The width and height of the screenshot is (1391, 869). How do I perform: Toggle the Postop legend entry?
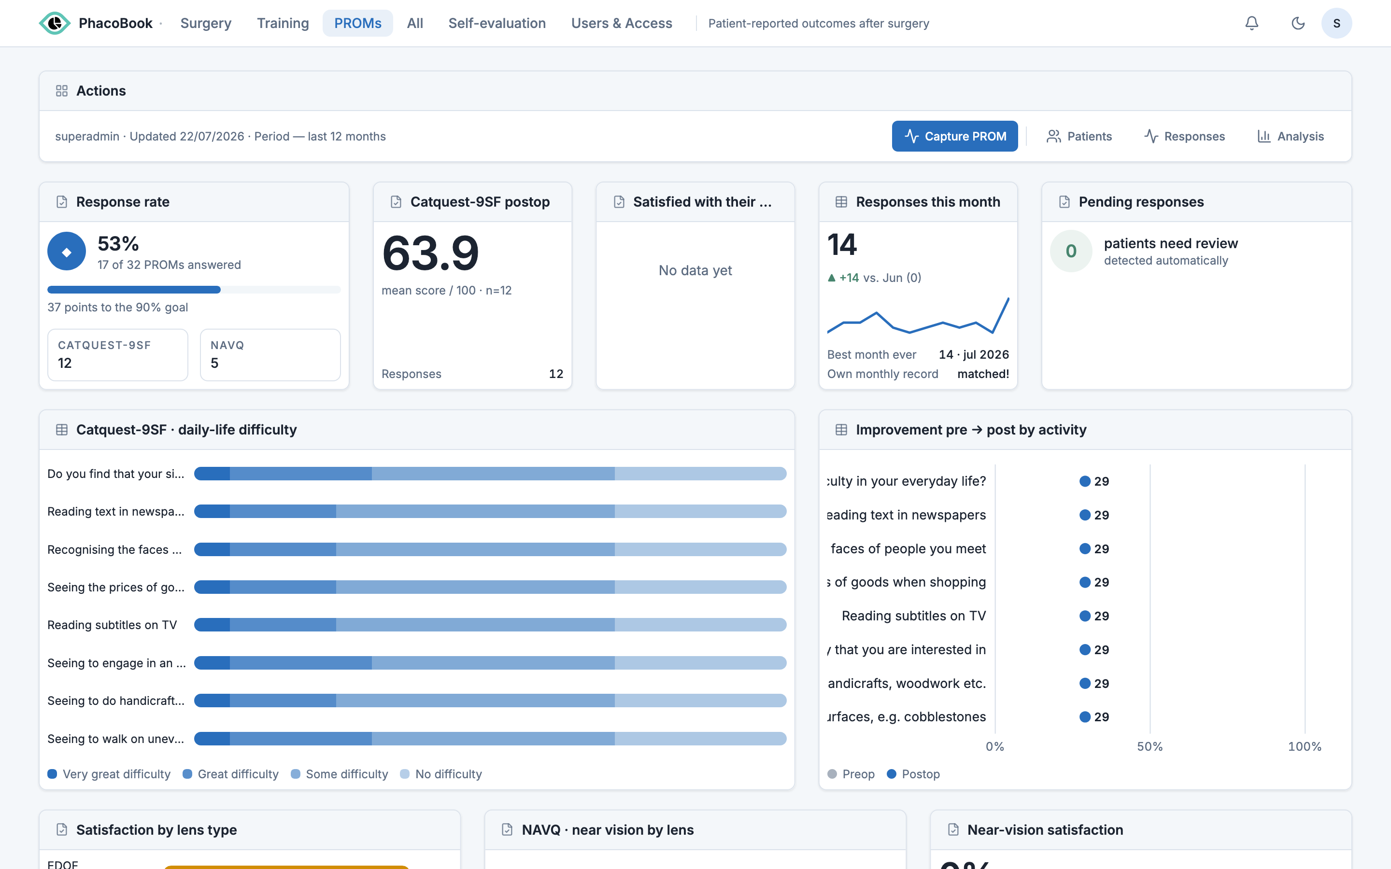point(913,774)
